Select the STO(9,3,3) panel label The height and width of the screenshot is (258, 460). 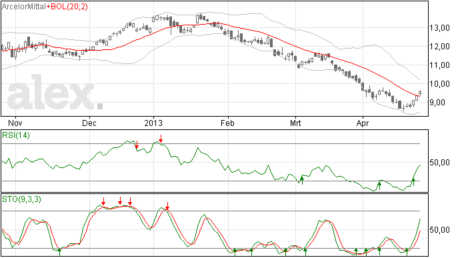(22, 199)
